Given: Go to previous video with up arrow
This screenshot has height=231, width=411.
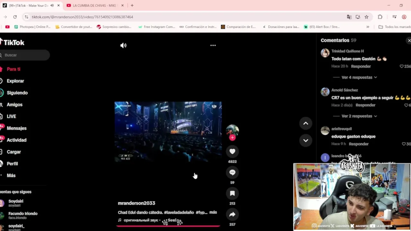Looking at the screenshot, I should click(306, 123).
